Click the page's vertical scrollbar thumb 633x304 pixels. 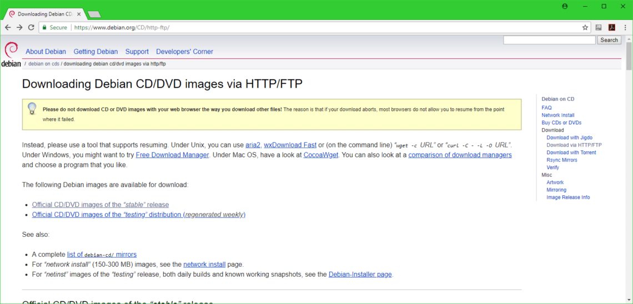(x=629, y=55)
